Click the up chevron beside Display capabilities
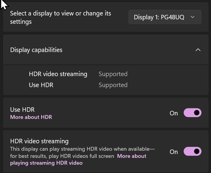 point(198,50)
